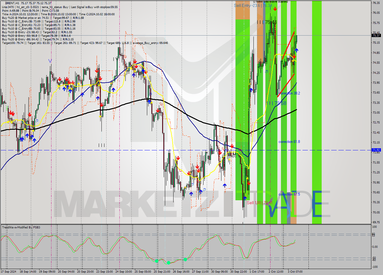The height and width of the screenshot is (275, 383).
Task: Select the '| | | 75.44' level label
Action: pyautogui.click(x=267, y=22)
